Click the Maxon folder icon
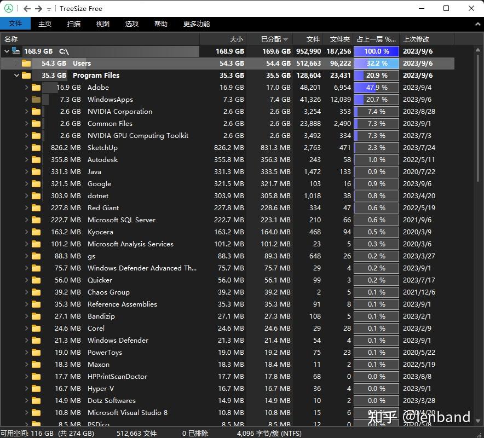 [x=36, y=364]
